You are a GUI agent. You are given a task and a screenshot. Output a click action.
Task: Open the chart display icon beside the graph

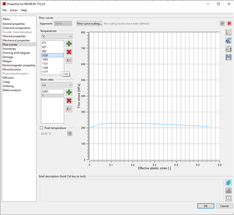point(229,32)
